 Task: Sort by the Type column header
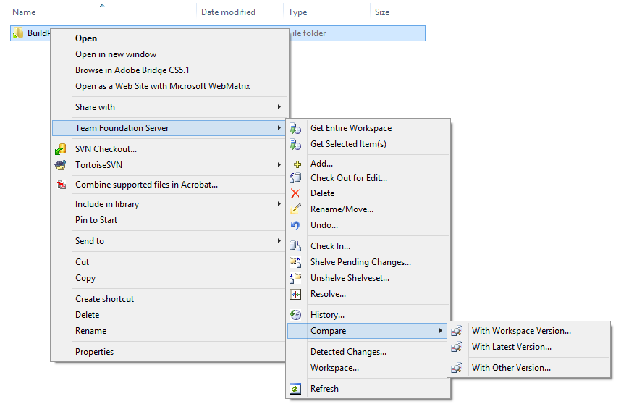297,12
